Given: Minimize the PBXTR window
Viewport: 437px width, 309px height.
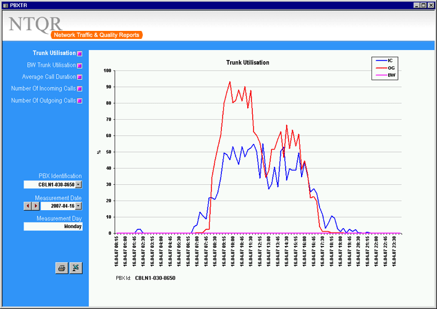Looking at the screenshot, I should click(x=415, y=4).
